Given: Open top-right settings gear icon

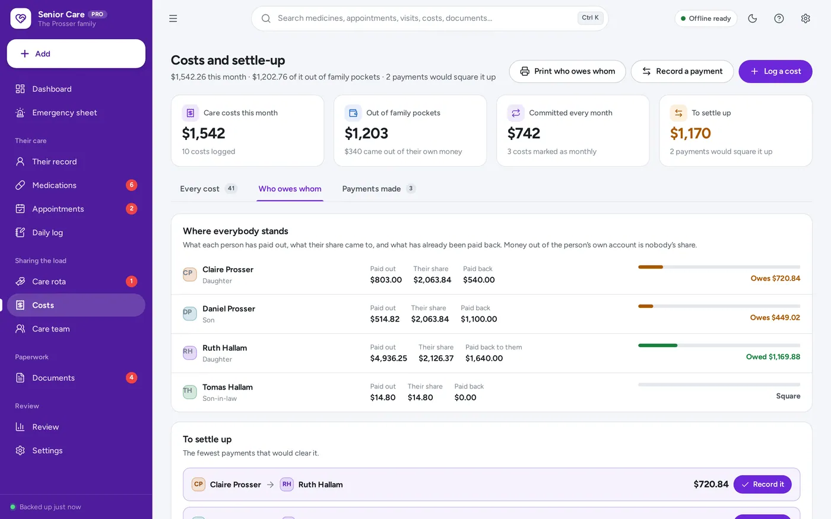Looking at the screenshot, I should click(x=805, y=18).
